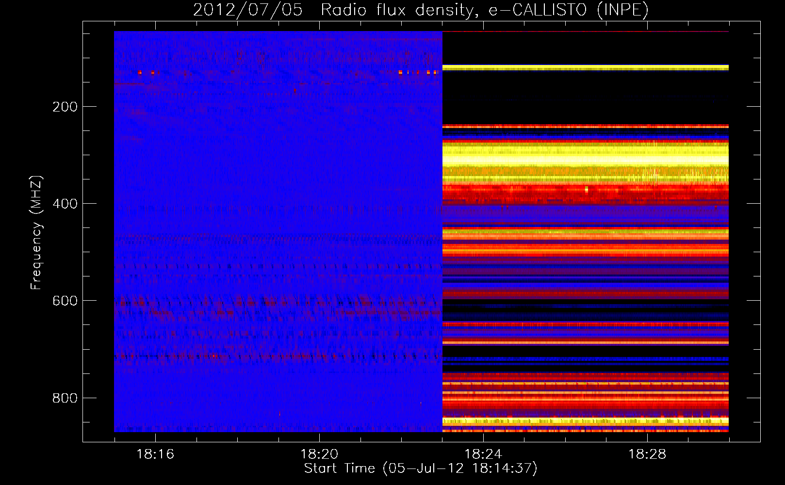Select the 'Frequency (MHZ)' y-axis label

click(x=36, y=233)
